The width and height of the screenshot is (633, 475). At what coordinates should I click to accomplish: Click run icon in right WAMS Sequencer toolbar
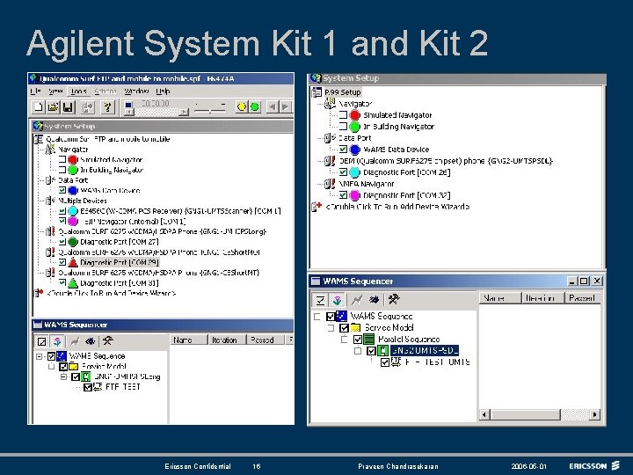pyautogui.click(x=356, y=300)
